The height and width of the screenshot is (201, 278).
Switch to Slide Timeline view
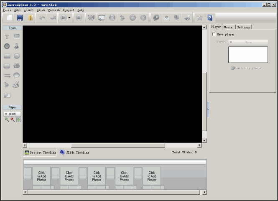74,153
